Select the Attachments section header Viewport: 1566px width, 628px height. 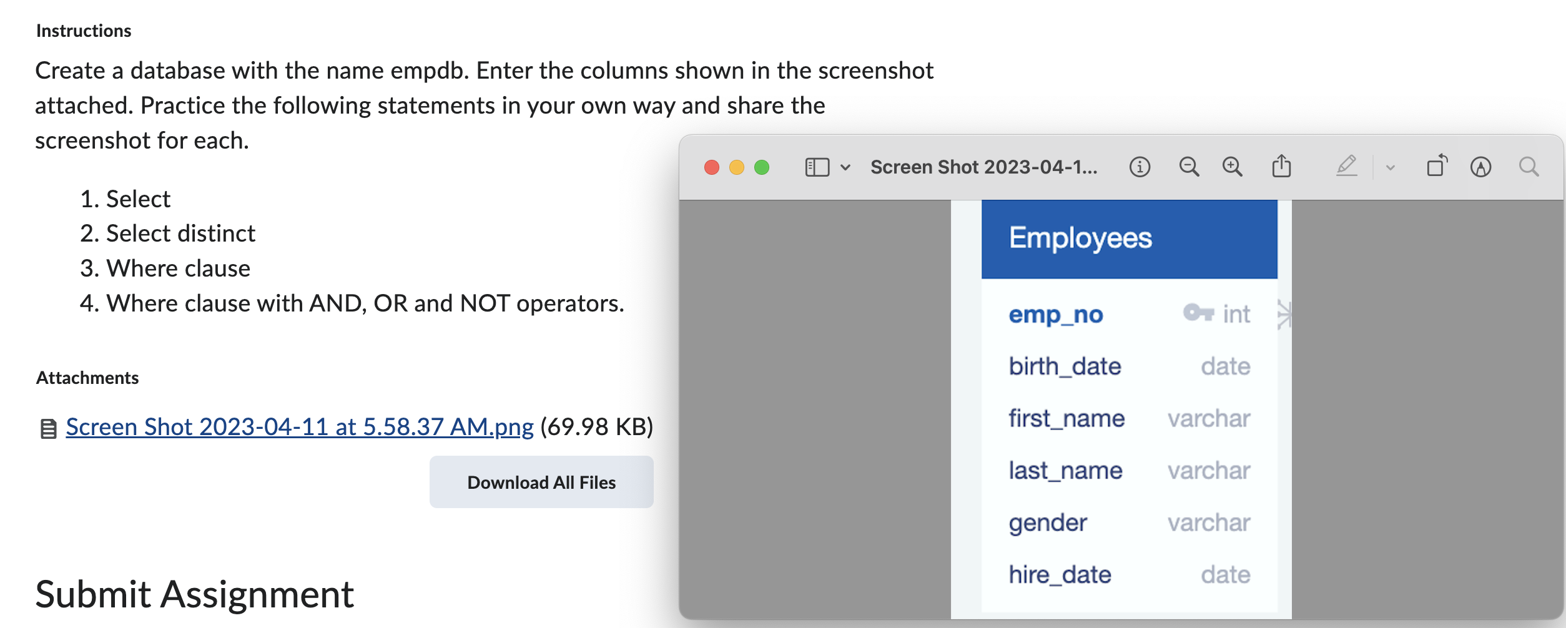[87, 377]
